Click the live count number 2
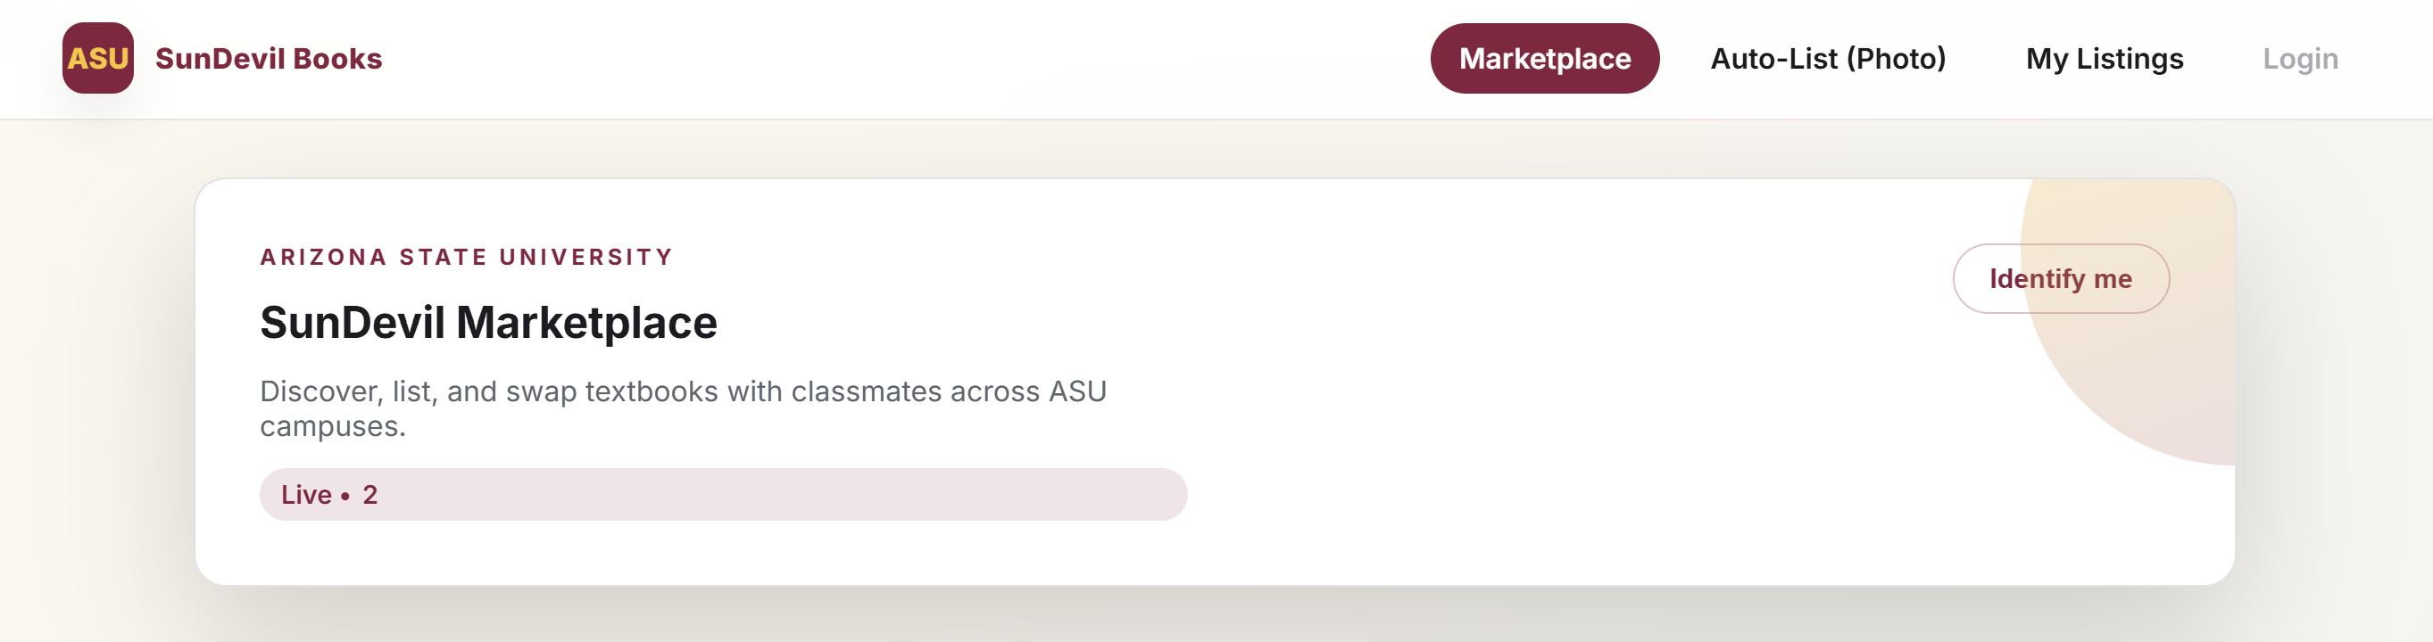 (x=370, y=495)
